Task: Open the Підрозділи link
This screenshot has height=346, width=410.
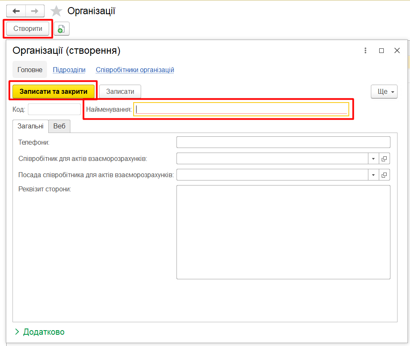Action: click(x=69, y=70)
